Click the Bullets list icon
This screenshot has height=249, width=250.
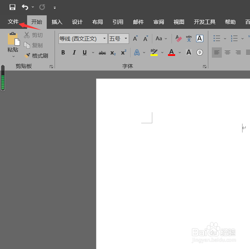point(217,38)
